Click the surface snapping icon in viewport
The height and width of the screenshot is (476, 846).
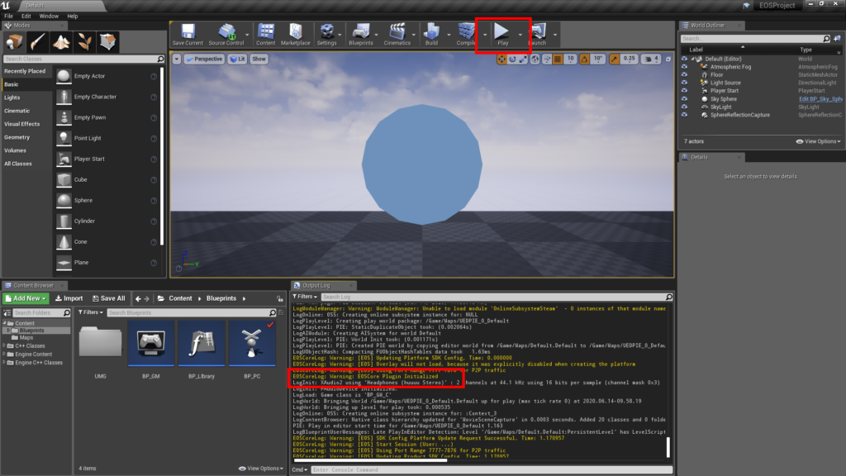pos(547,59)
